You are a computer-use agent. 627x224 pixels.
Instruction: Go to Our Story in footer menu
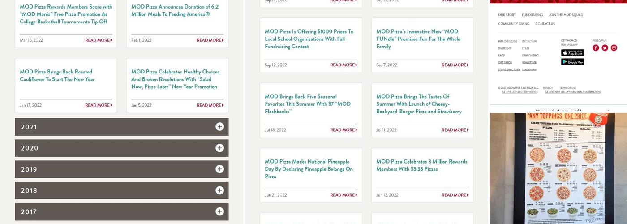507,15
